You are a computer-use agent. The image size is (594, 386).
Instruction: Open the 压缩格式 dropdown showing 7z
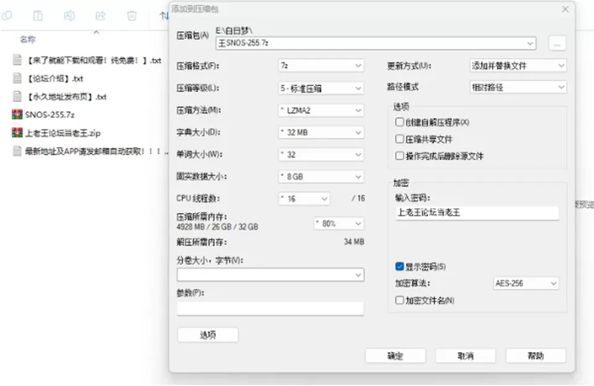321,66
